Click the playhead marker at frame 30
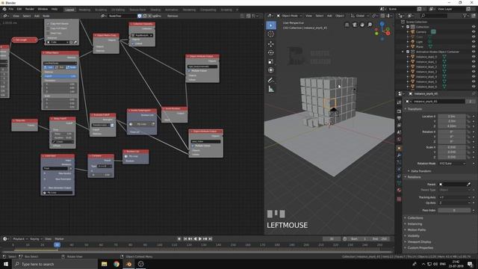478x269 pixels. (57, 244)
